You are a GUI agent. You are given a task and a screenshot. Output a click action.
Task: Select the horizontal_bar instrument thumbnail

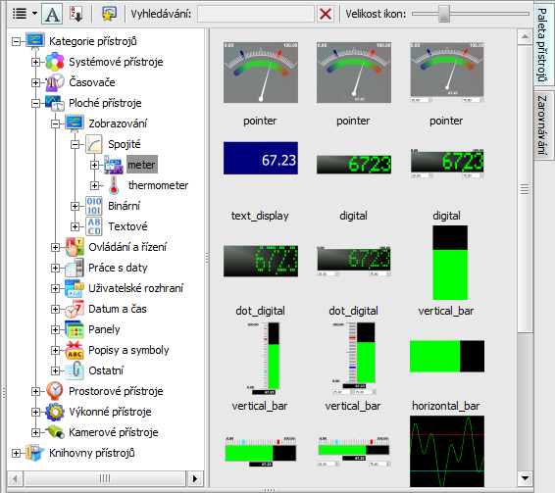(447, 356)
